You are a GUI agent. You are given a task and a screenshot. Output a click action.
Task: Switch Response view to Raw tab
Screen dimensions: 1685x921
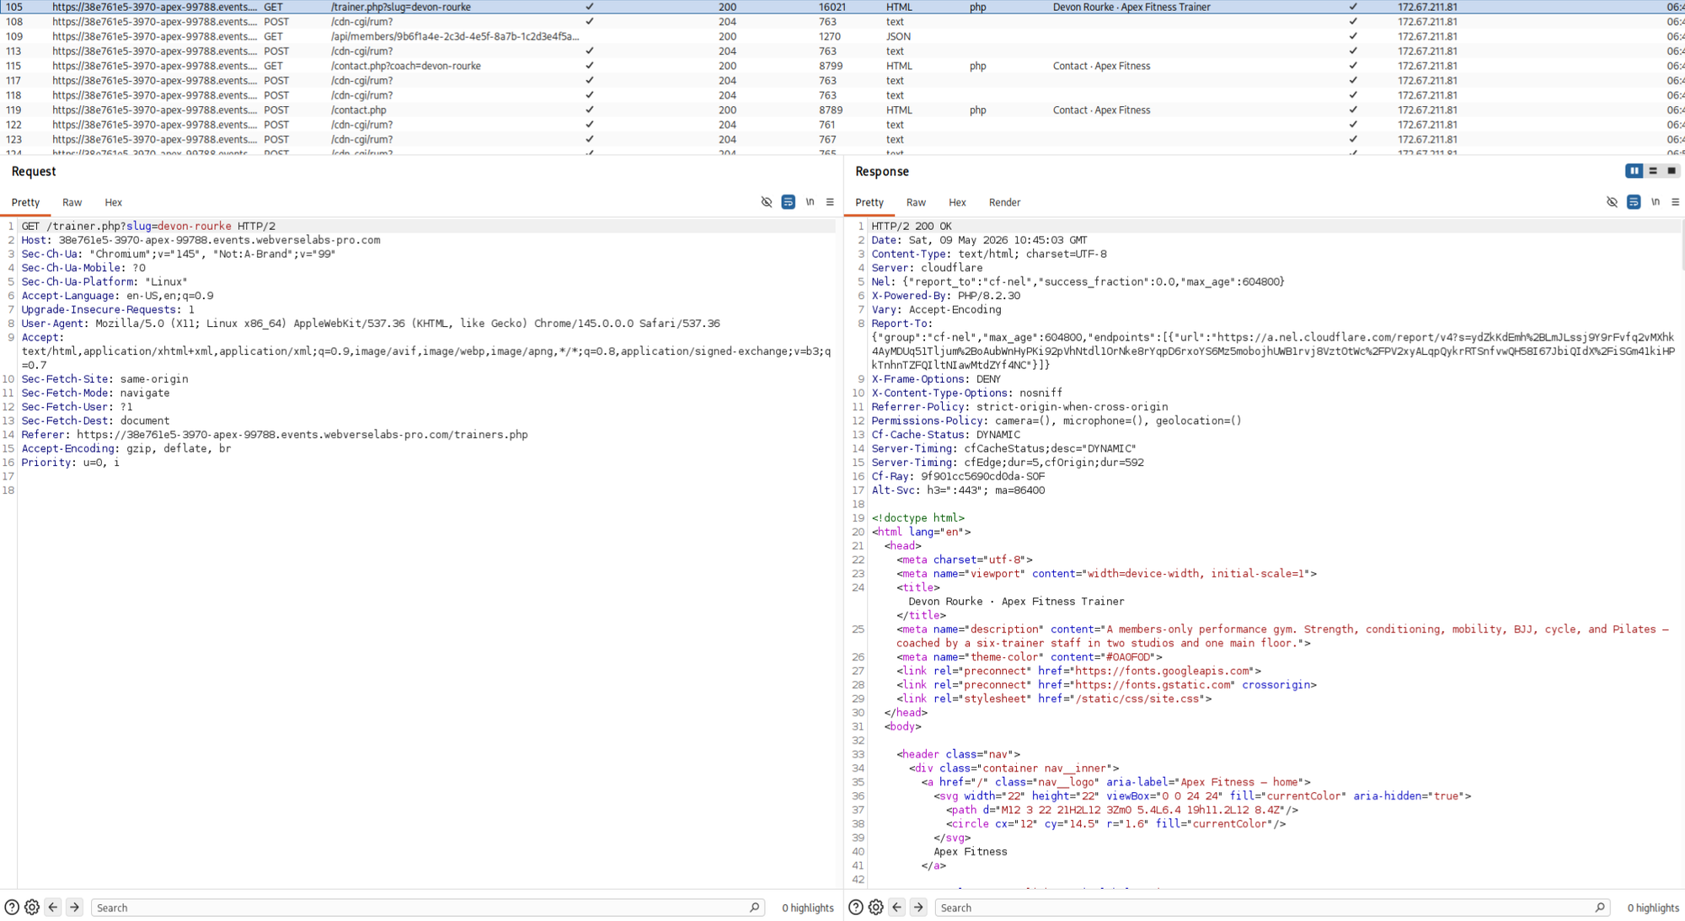916,202
